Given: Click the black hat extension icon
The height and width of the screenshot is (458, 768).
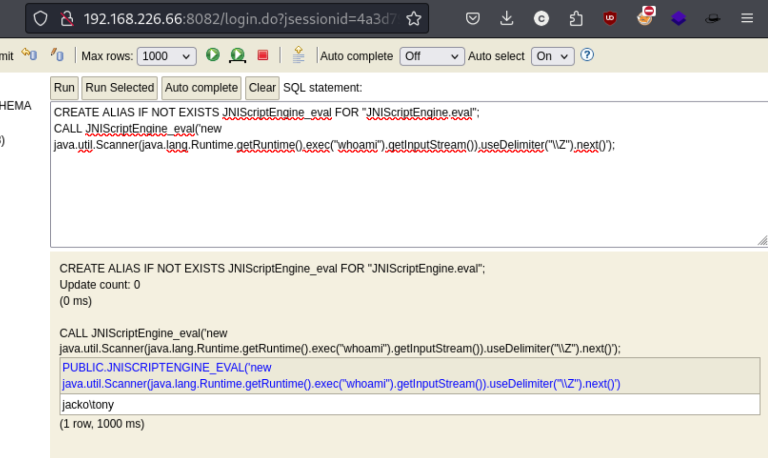Looking at the screenshot, I should 713,19.
